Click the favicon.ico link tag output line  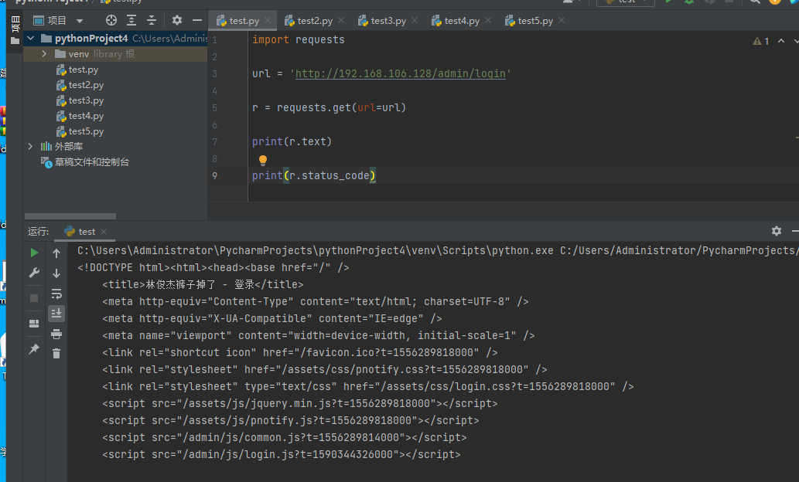299,352
